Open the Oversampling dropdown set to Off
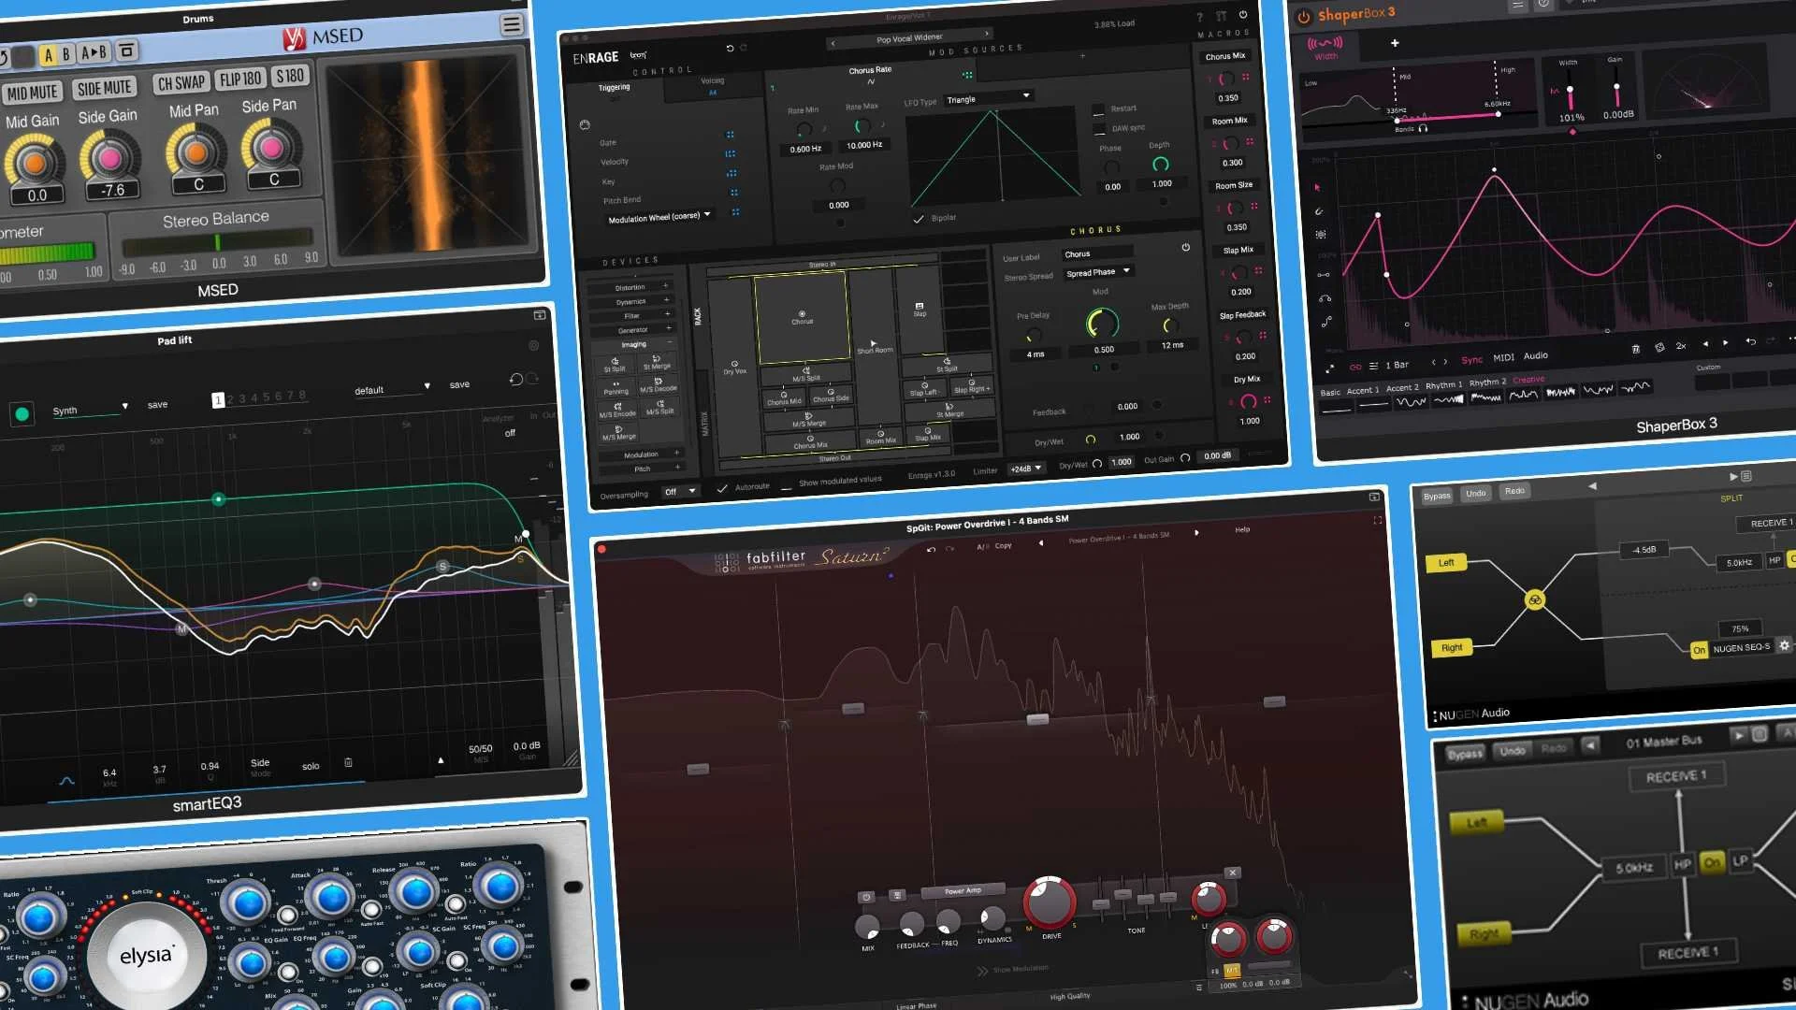1796x1010 pixels. (681, 491)
